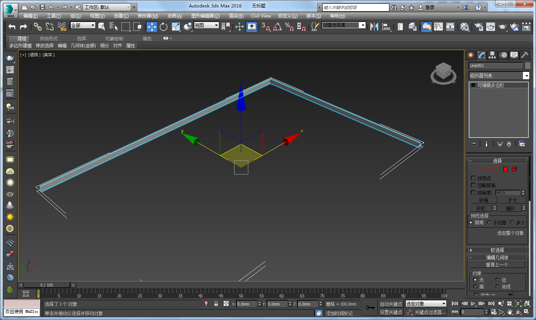The image size is (536, 320).
Task: Open the 图形编辑器(D) menu
Action: coord(205,16)
